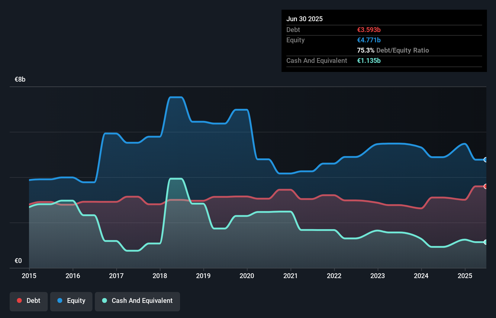Select the 2020 x-axis label

pos(247,276)
